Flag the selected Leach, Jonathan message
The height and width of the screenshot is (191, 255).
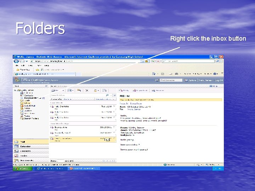click(114, 138)
